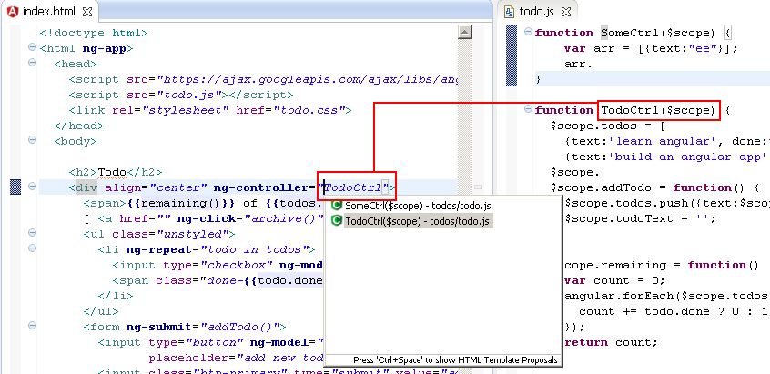Click the todo.js file icon in tab
This screenshot has height=374, width=770.
(x=507, y=12)
